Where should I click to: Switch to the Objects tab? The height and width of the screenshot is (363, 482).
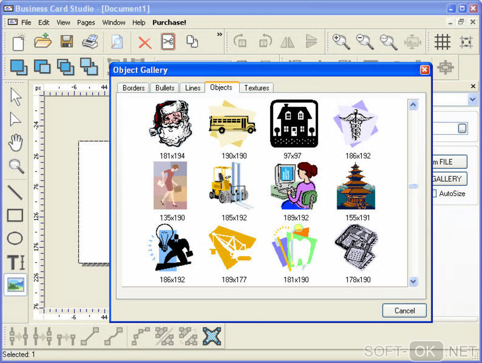221,87
